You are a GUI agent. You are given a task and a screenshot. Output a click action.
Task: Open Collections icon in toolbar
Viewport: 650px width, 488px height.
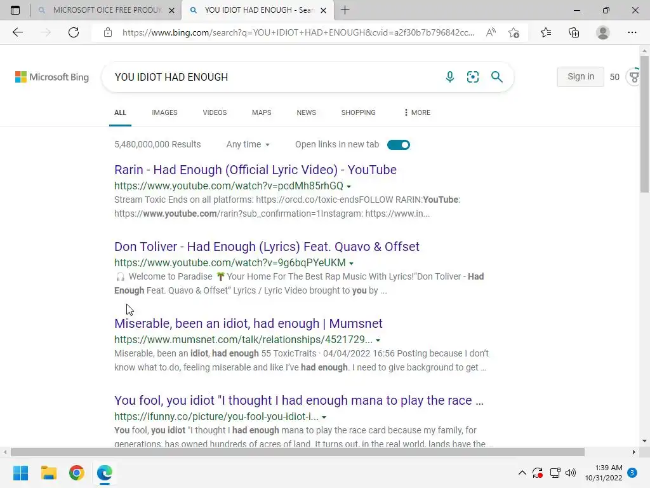coord(574,32)
